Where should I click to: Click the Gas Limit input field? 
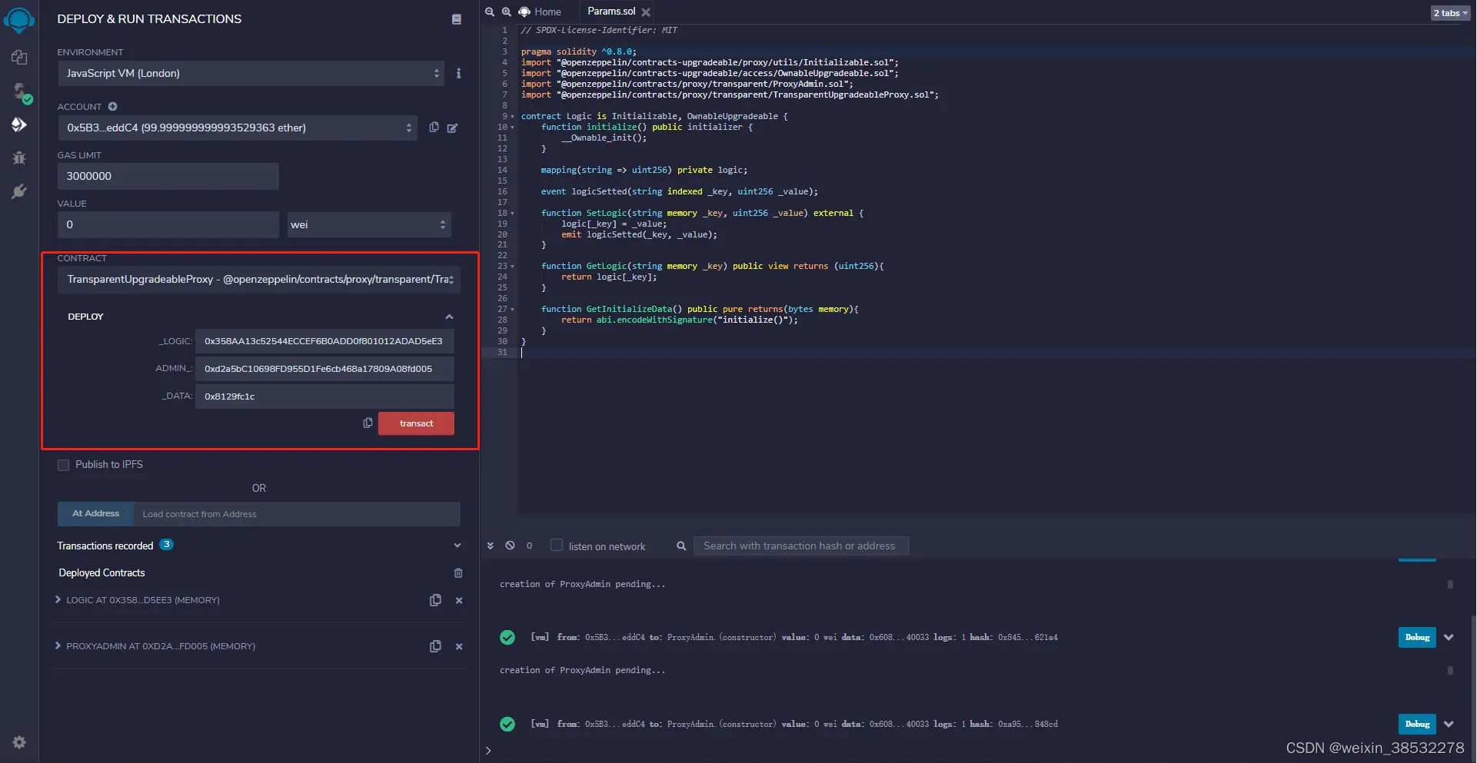point(168,176)
